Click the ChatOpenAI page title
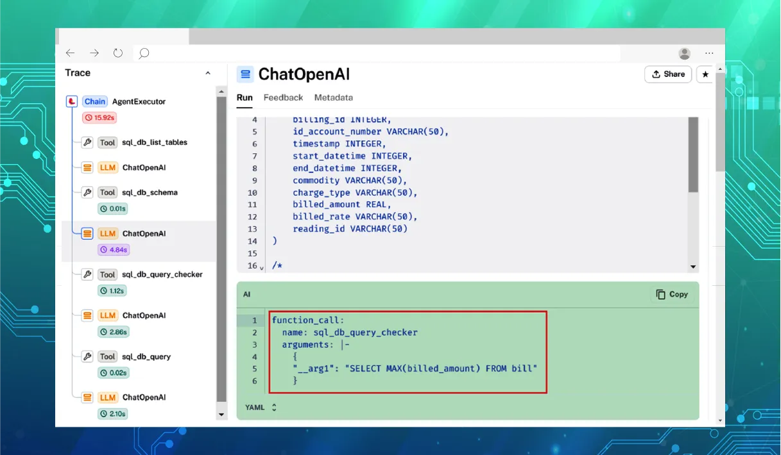 point(304,74)
